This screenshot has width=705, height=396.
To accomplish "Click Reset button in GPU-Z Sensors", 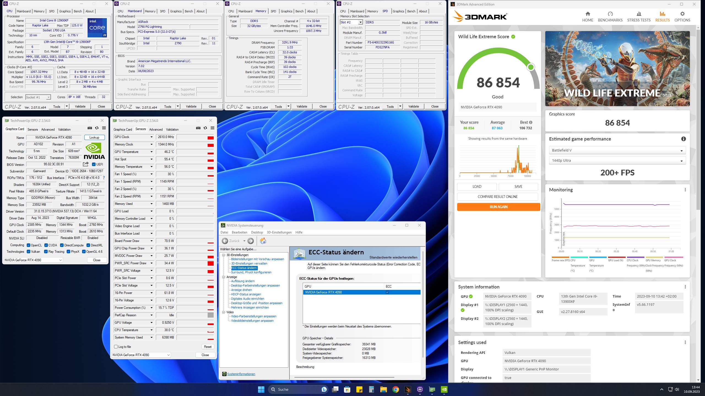I will point(208,347).
